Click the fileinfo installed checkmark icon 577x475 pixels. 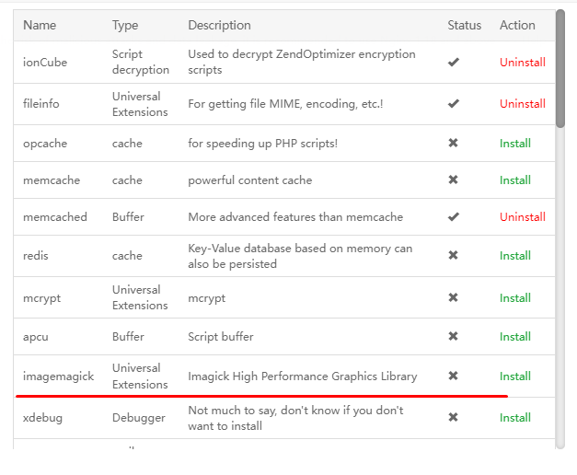[x=453, y=104]
